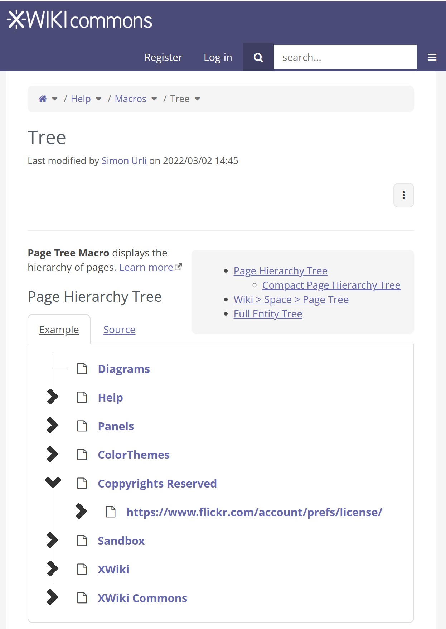Select the Example tab
Viewport: 446px width, 629px height.
59,330
